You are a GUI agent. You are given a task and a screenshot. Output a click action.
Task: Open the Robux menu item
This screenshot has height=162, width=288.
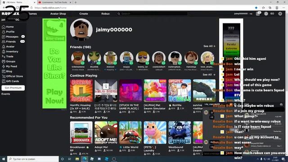(105, 14)
